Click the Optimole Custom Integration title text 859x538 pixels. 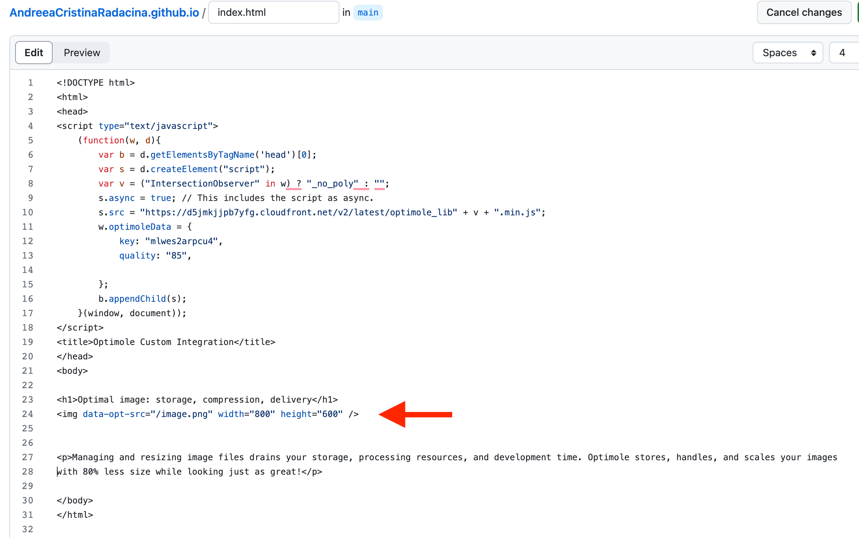coord(163,342)
